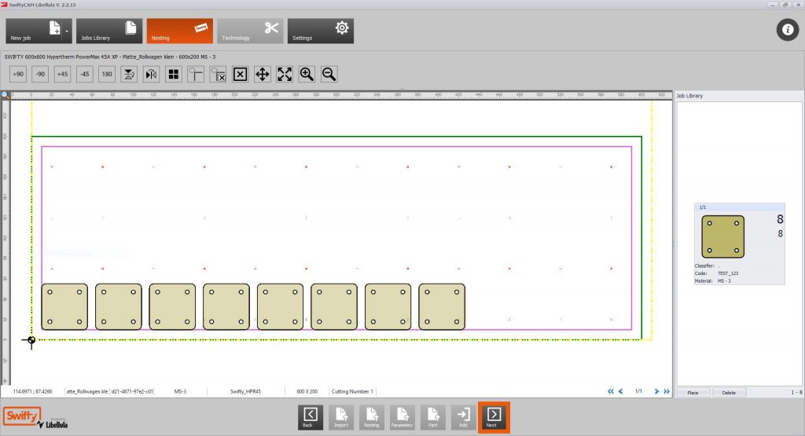Viewport: 805px width, 436px height.
Task: Expand the New job dropdown arrow
Action: point(68,31)
